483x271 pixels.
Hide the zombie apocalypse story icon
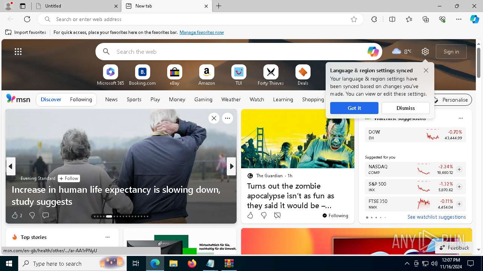(277, 215)
